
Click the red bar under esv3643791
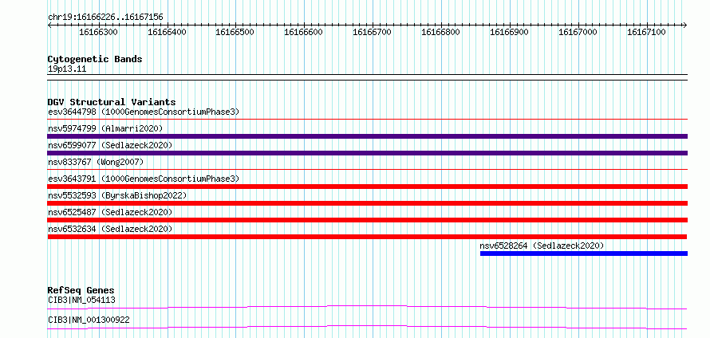point(367,187)
